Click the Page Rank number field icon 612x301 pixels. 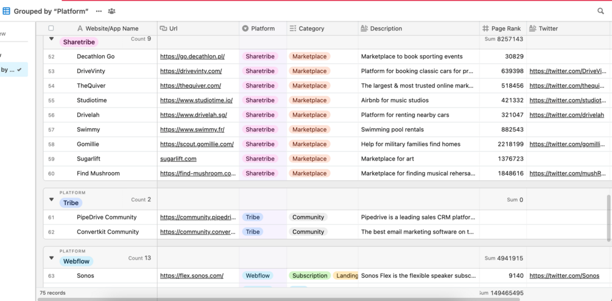click(485, 29)
